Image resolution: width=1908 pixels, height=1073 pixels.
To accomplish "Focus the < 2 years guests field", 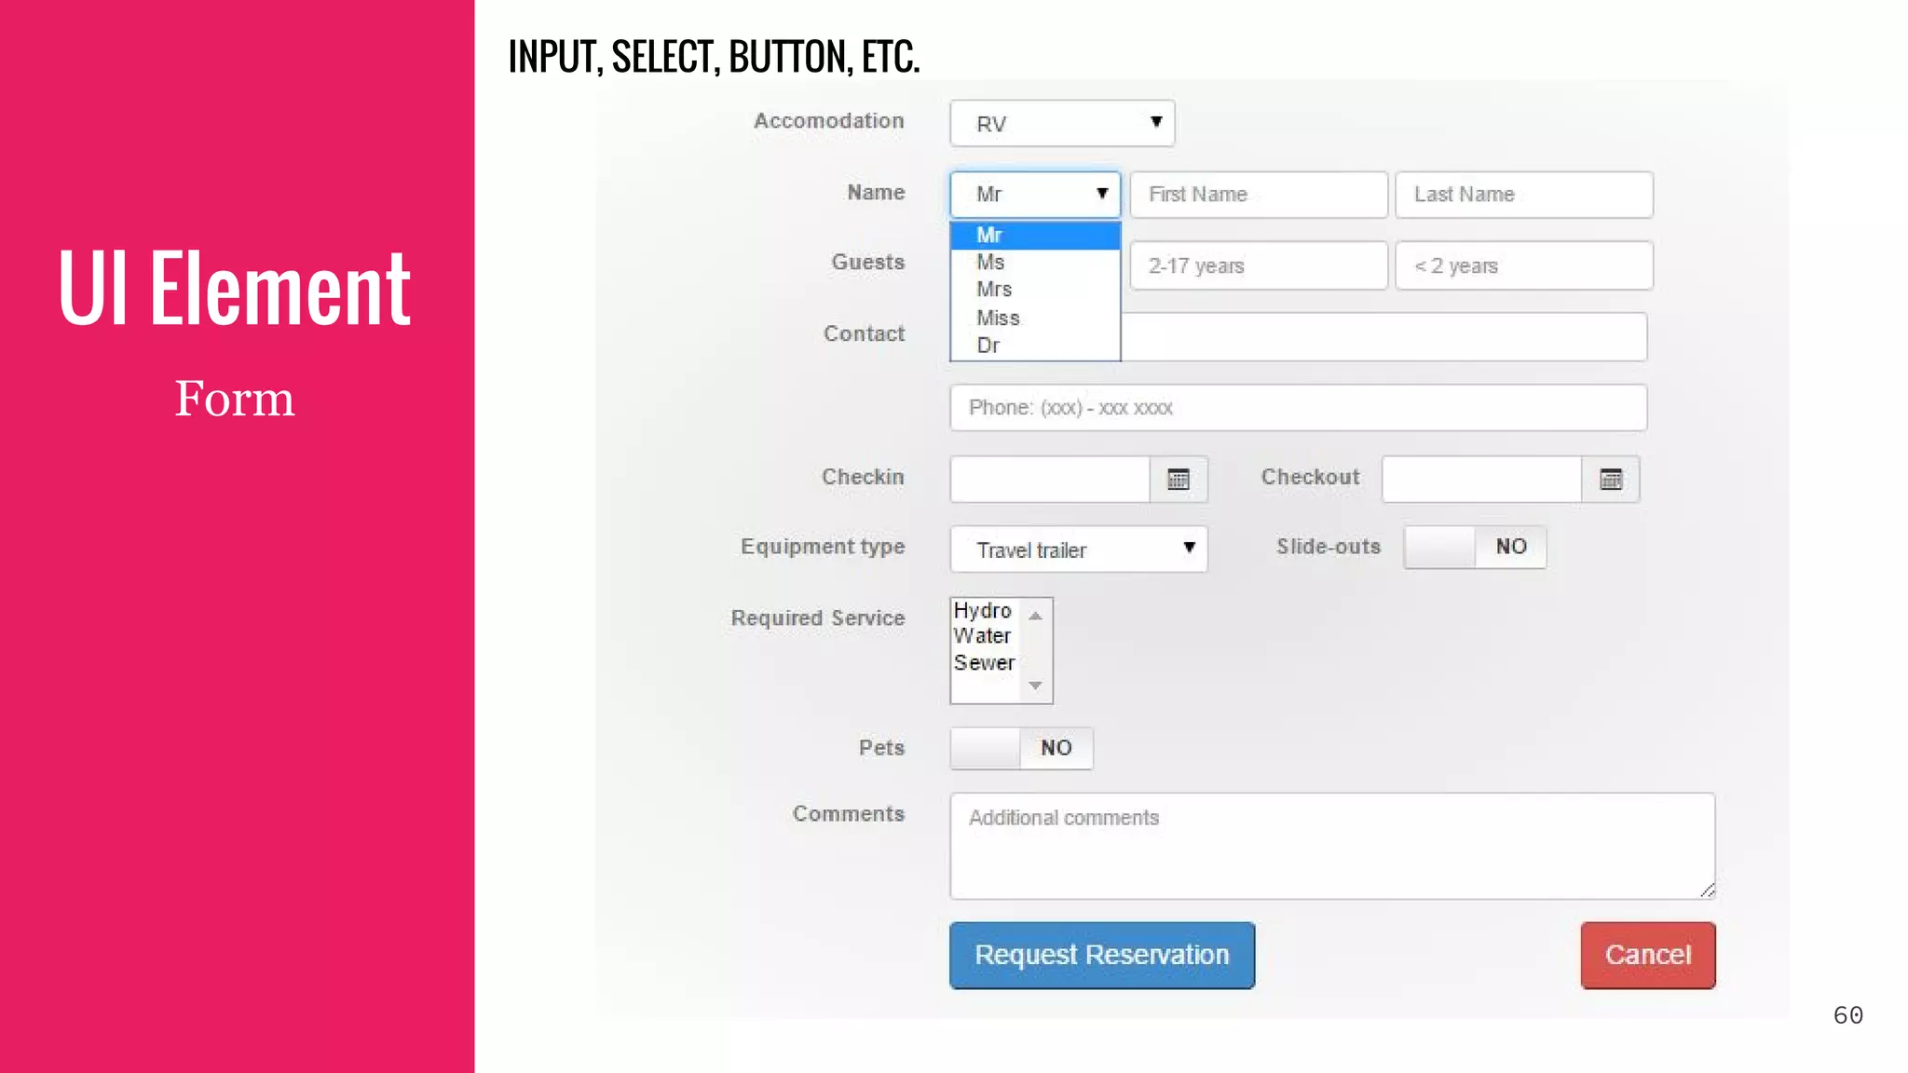I will [x=1524, y=265].
